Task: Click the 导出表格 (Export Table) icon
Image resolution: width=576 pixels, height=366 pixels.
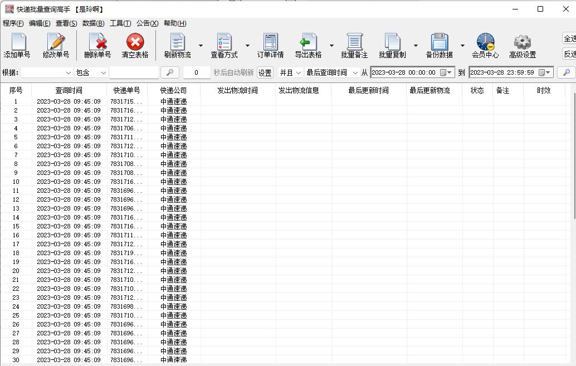Action: [310, 45]
